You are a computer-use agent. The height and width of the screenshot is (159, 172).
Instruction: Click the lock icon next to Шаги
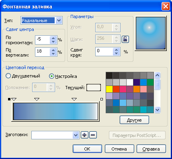pos(125,39)
